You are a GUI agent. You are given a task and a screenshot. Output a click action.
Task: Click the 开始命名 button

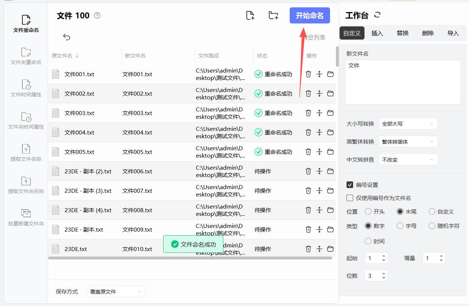pos(309,15)
